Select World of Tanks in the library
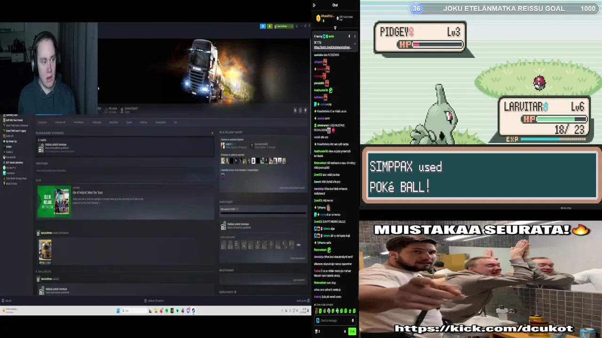Screen dimensions: 602x338 (x=10, y=184)
